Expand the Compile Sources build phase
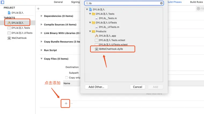The width and height of the screenshot is (204, 114). 41,24
